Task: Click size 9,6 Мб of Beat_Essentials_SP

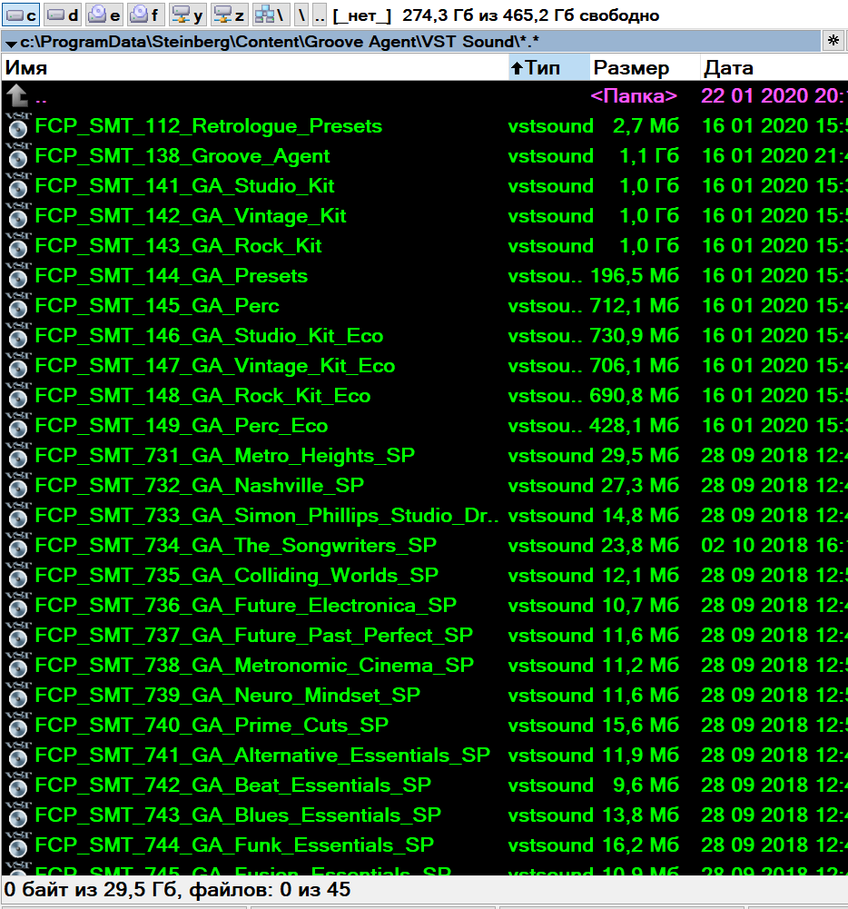Action: [646, 785]
